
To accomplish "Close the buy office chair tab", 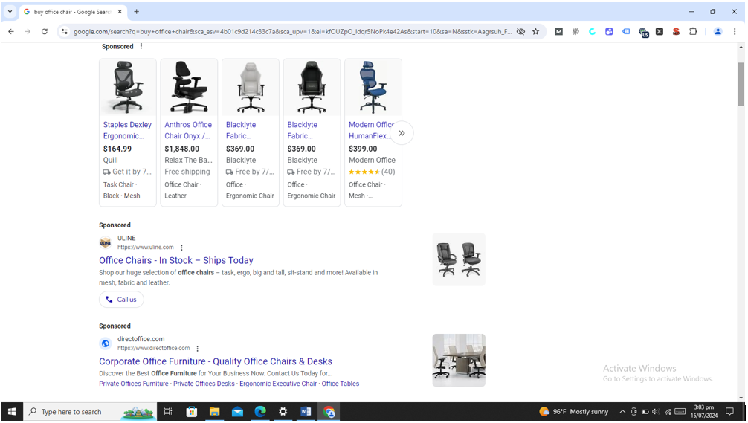I will [120, 11].
